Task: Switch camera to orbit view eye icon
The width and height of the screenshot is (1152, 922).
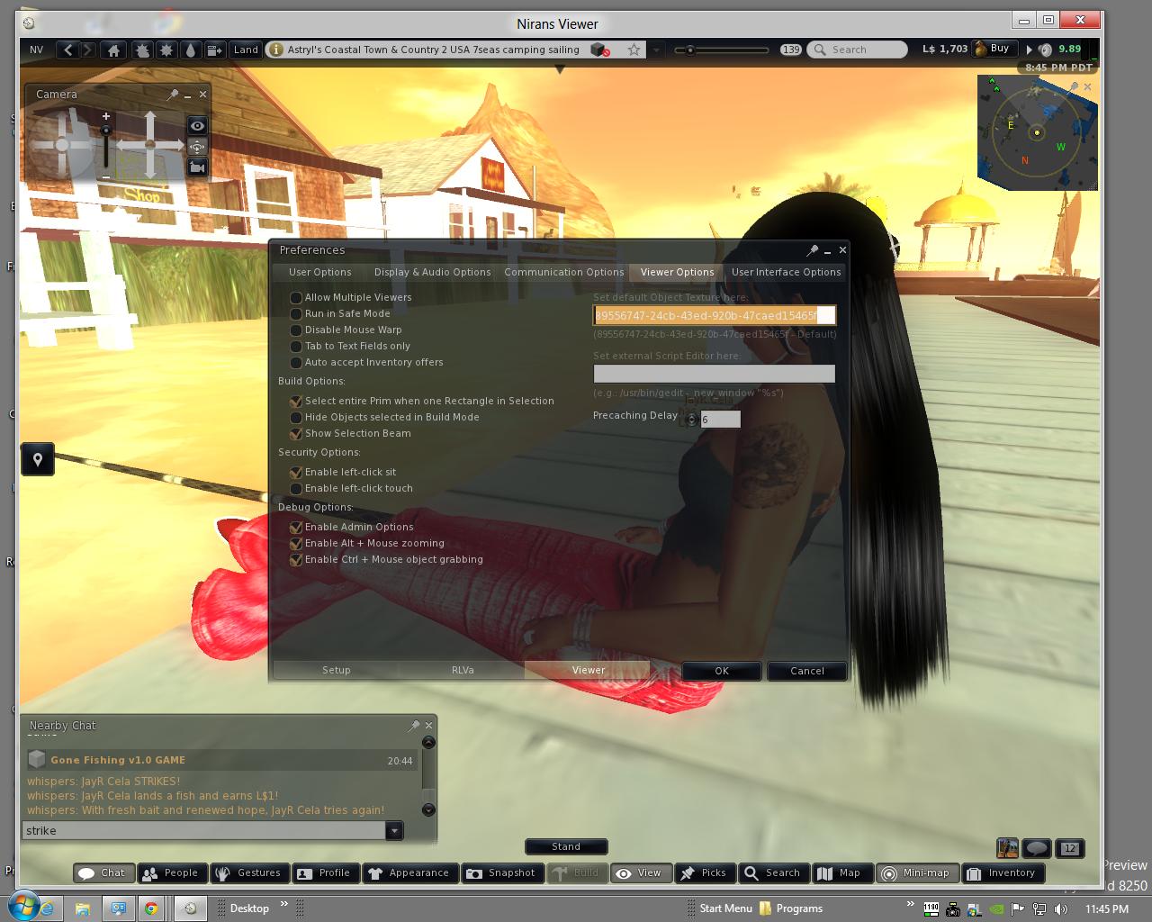Action: pyautogui.click(x=197, y=126)
